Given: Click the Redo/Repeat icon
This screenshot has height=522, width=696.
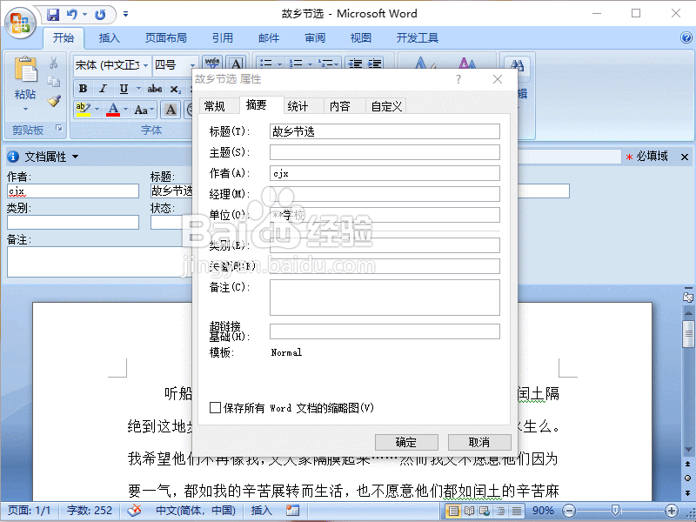Looking at the screenshot, I should click(x=100, y=15).
